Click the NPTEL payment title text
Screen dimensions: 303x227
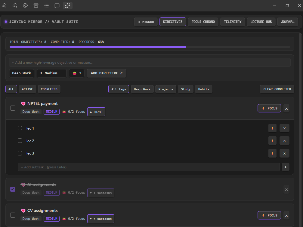click(42, 104)
